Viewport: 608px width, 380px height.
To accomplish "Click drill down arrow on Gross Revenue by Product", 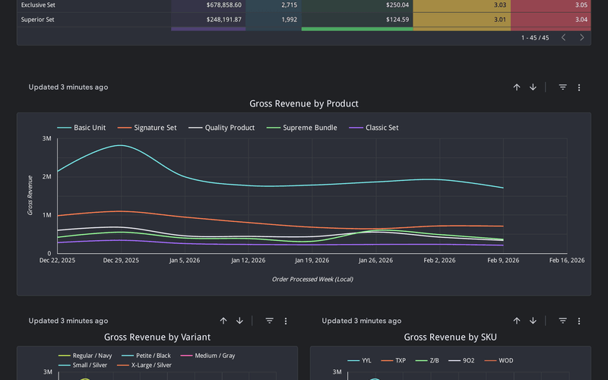I will (x=533, y=87).
